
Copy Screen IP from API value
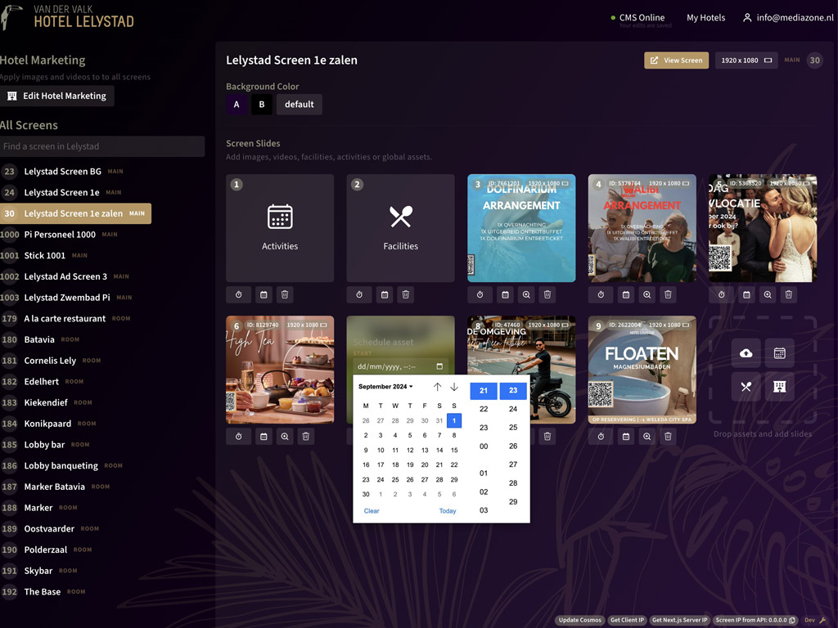(x=792, y=621)
